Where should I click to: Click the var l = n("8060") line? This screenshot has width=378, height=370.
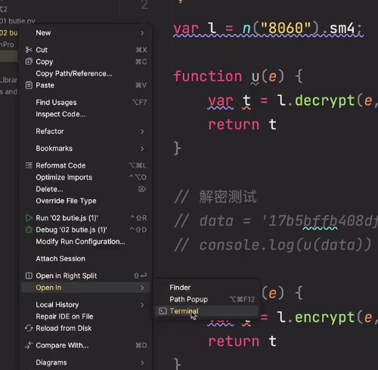pos(268,28)
